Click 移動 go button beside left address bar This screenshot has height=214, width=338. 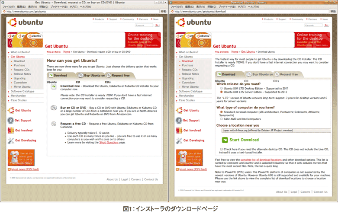[x=164, y=11]
